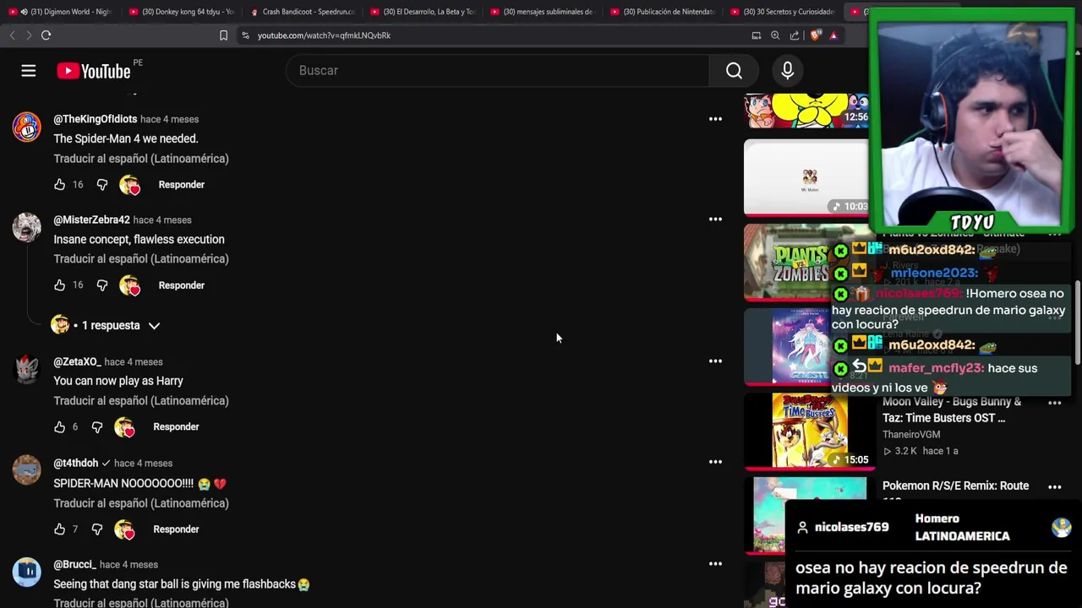The image size is (1082, 608).
Task: Translate SPIDER-MAN NOOOOOOO comment to Spanish
Action: 141,503
